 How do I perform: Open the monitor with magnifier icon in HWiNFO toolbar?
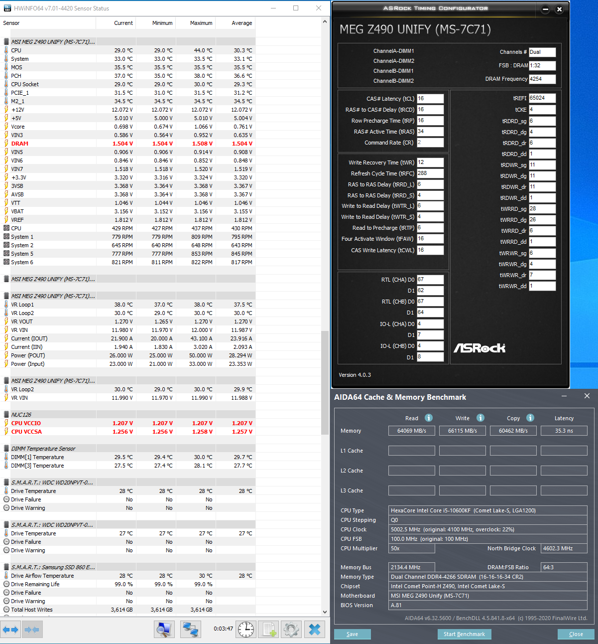(164, 630)
